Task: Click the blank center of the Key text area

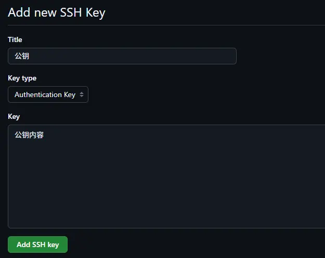Action: click(x=166, y=176)
